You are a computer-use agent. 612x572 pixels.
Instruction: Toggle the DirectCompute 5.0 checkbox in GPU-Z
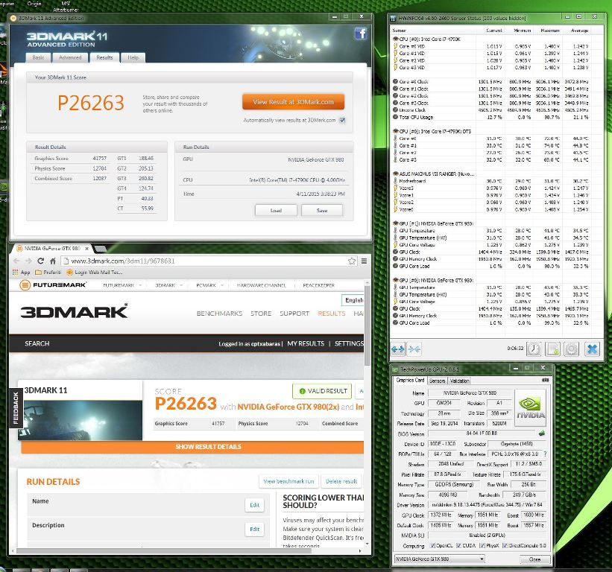tap(505, 545)
